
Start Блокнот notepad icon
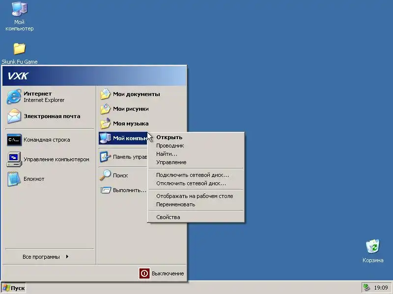point(14,179)
